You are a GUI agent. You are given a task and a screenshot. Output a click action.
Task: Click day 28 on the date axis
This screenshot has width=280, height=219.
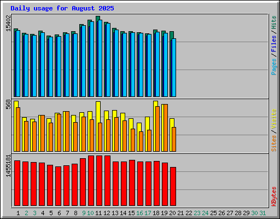(x=238, y=213)
